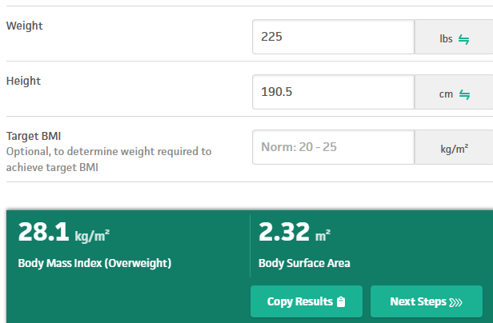This screenshot has width=493, height=323.
Task: Go to Next Steps
Action: pyautogui.click(x=426, y=301)
